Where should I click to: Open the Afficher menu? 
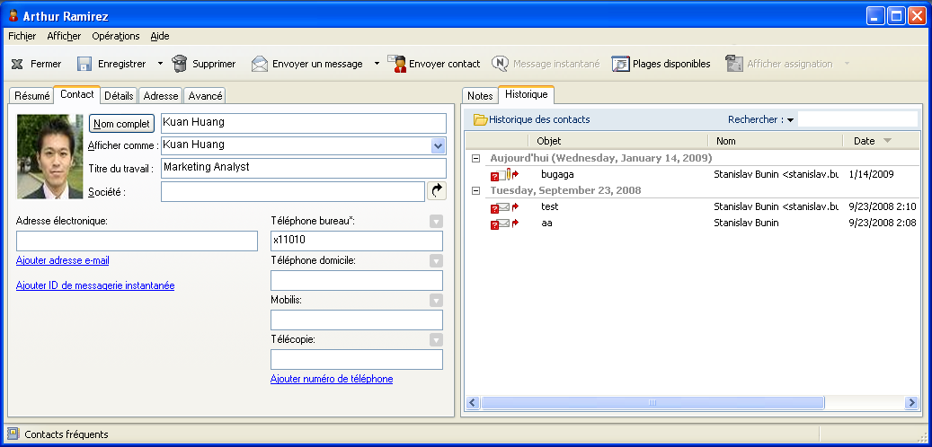pyautogui.click(x=64, y=36)
